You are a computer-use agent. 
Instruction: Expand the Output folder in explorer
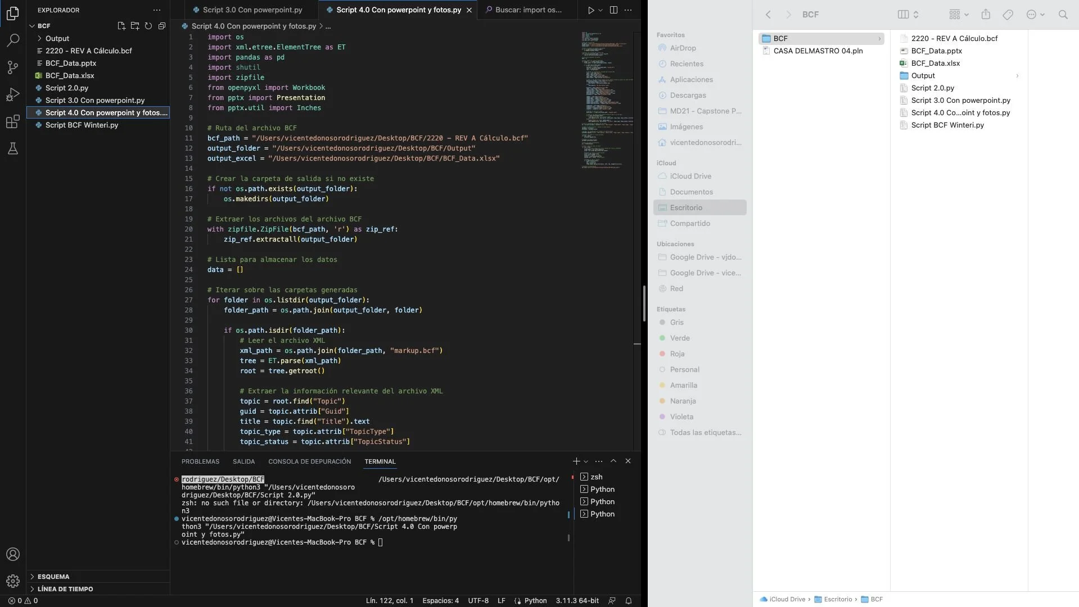57,38
